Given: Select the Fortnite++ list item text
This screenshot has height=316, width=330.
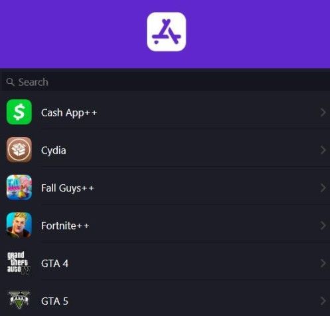Looking at the screenshot, I should [65, 226].
